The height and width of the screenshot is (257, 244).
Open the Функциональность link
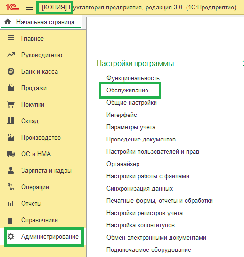coord(133,78)
